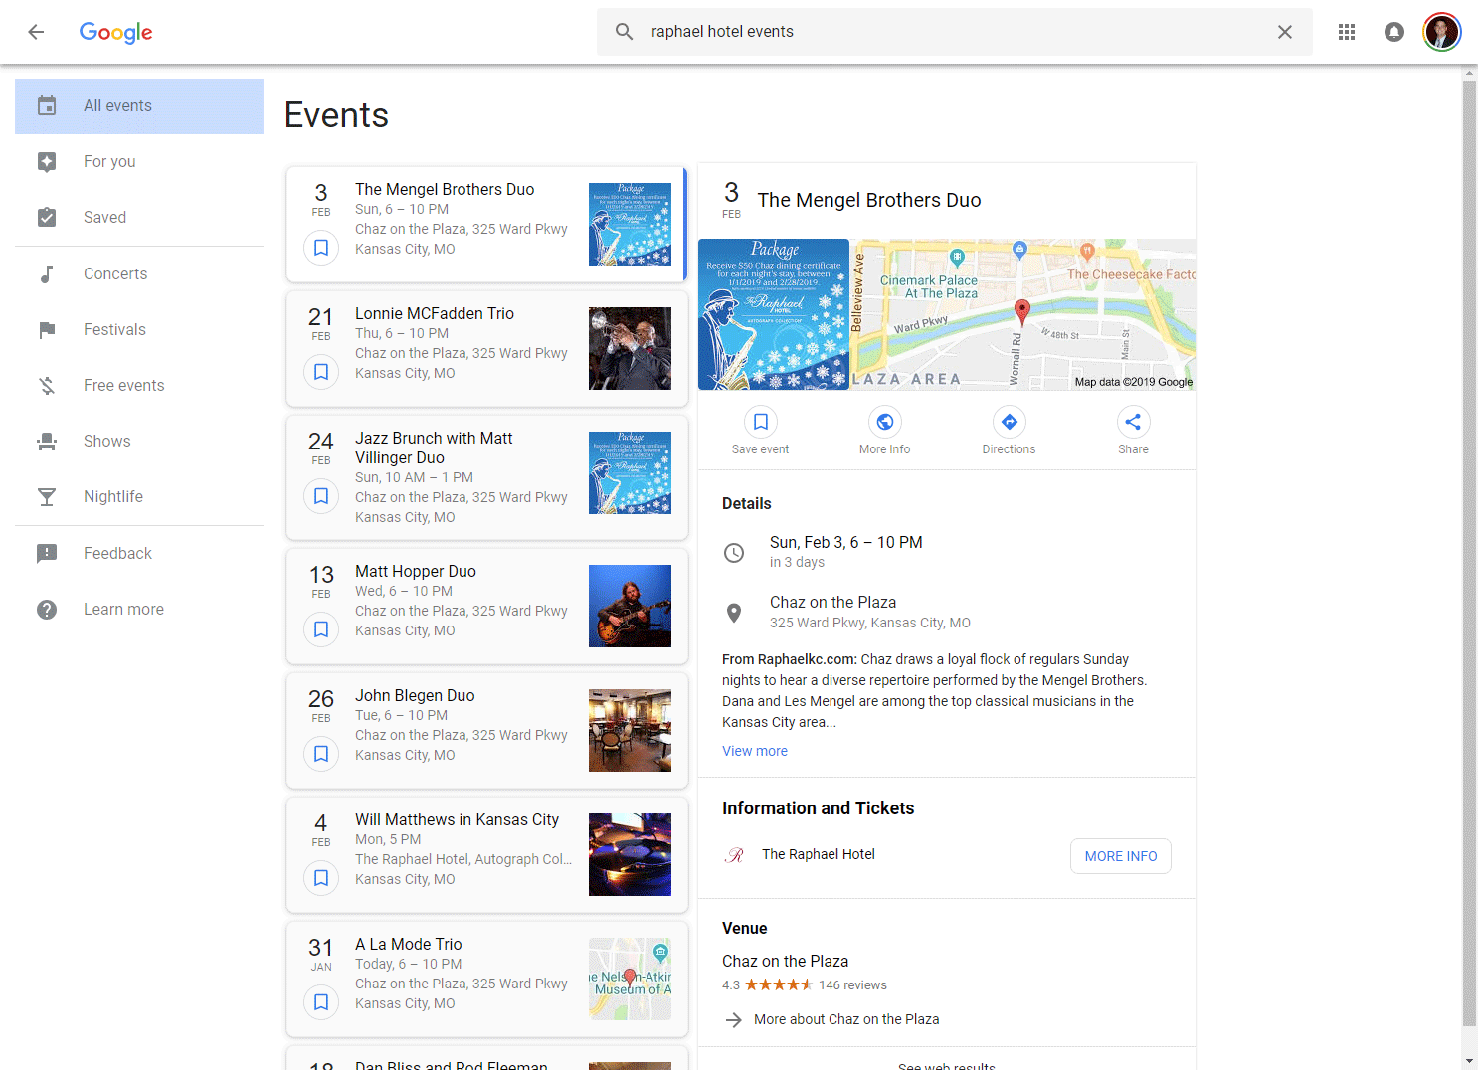The width and height of the screenshot is (1478, 1074).
Task: Click A La Mode Trio map thumbnail
Action: tap(630, 979)
